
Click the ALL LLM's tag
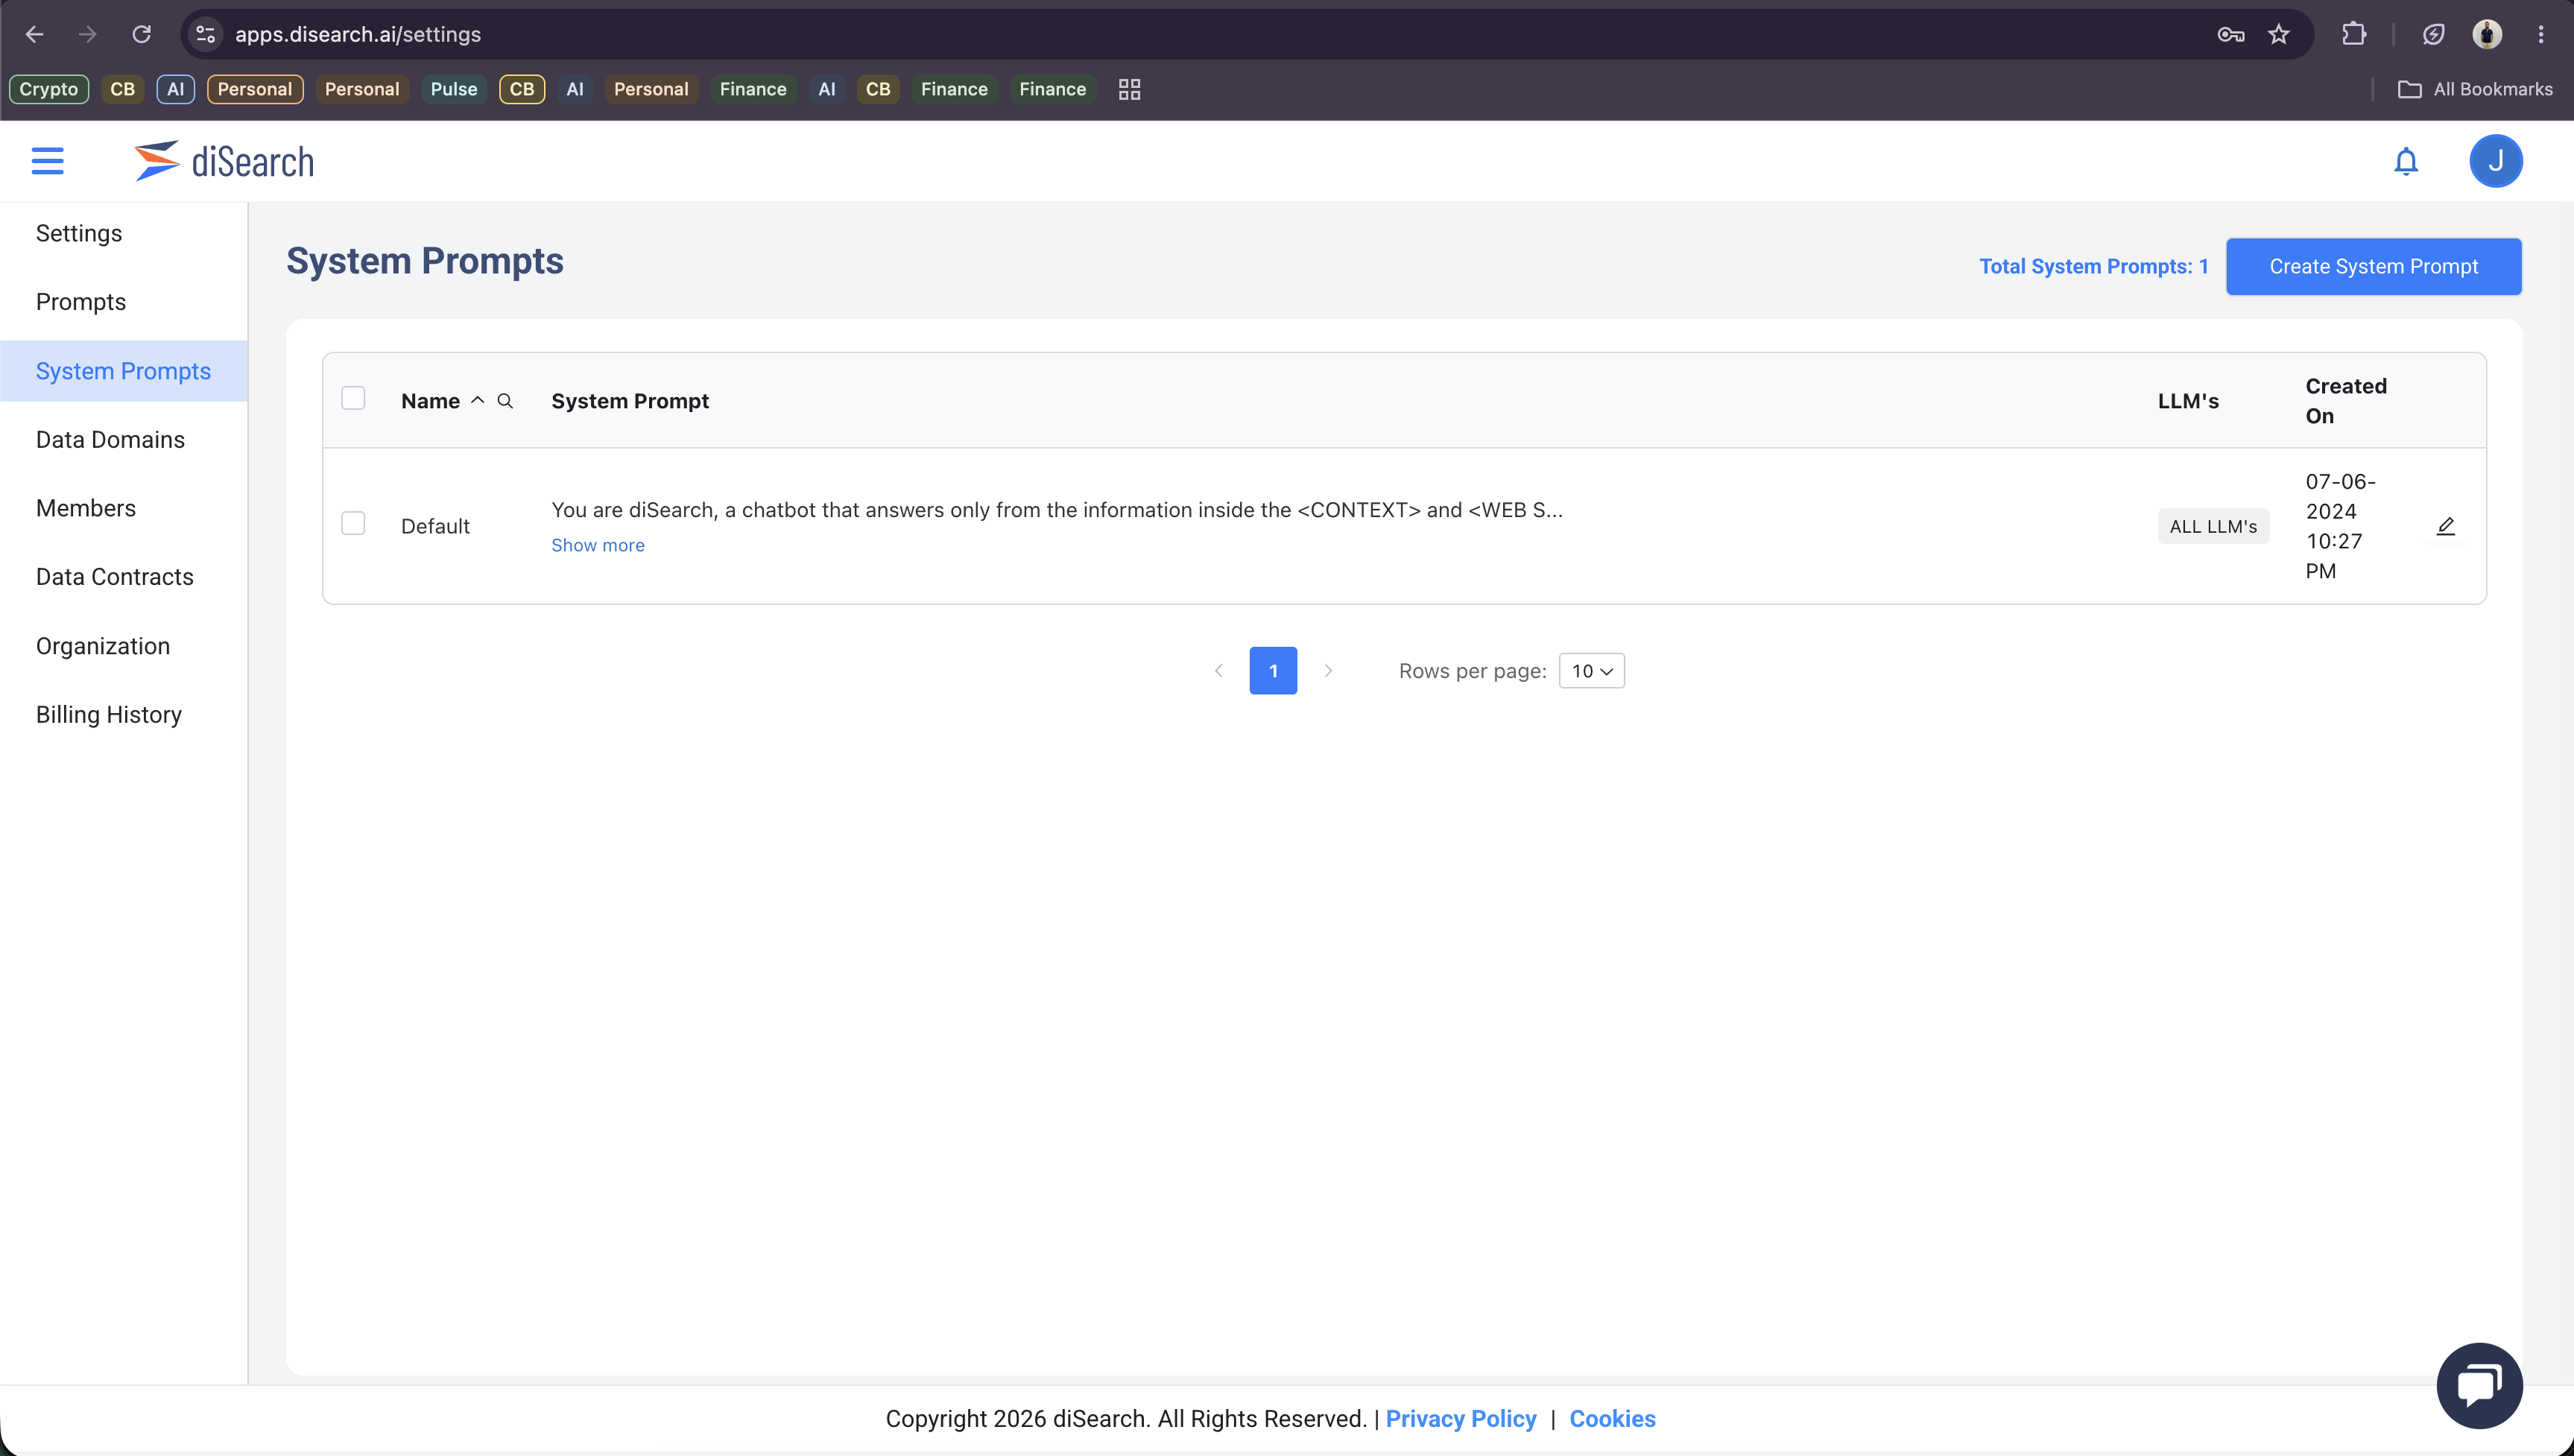point(2213,526)
